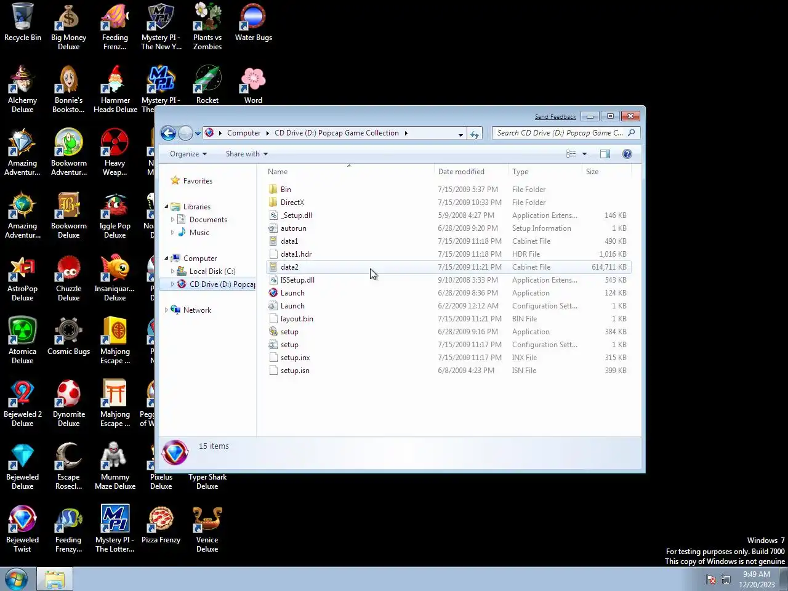This screenshot has width=788, height=591.
Task: Toggle the preview pane button
Action: (x=605, y=154)
